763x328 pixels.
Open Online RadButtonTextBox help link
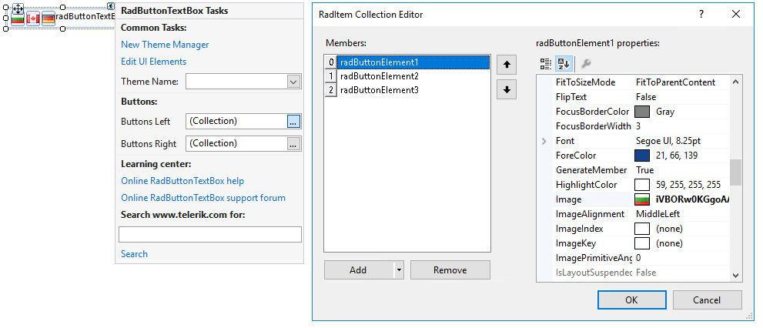[182, 181]
